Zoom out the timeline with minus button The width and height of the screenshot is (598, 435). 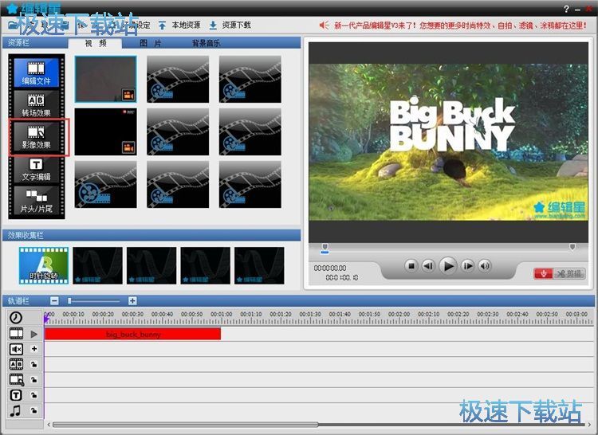[54, 301]
